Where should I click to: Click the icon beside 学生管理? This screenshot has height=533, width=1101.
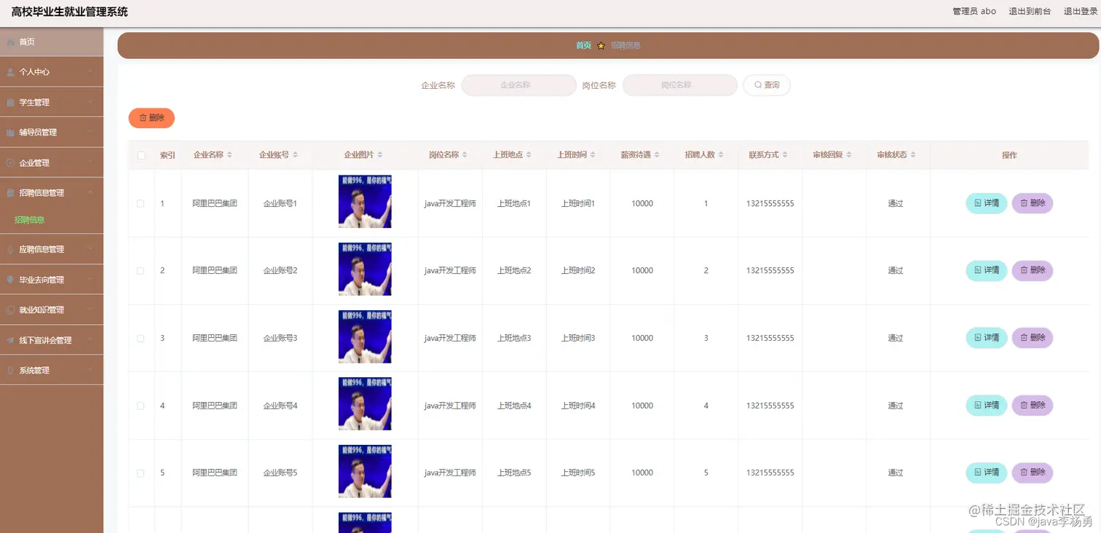10,103
